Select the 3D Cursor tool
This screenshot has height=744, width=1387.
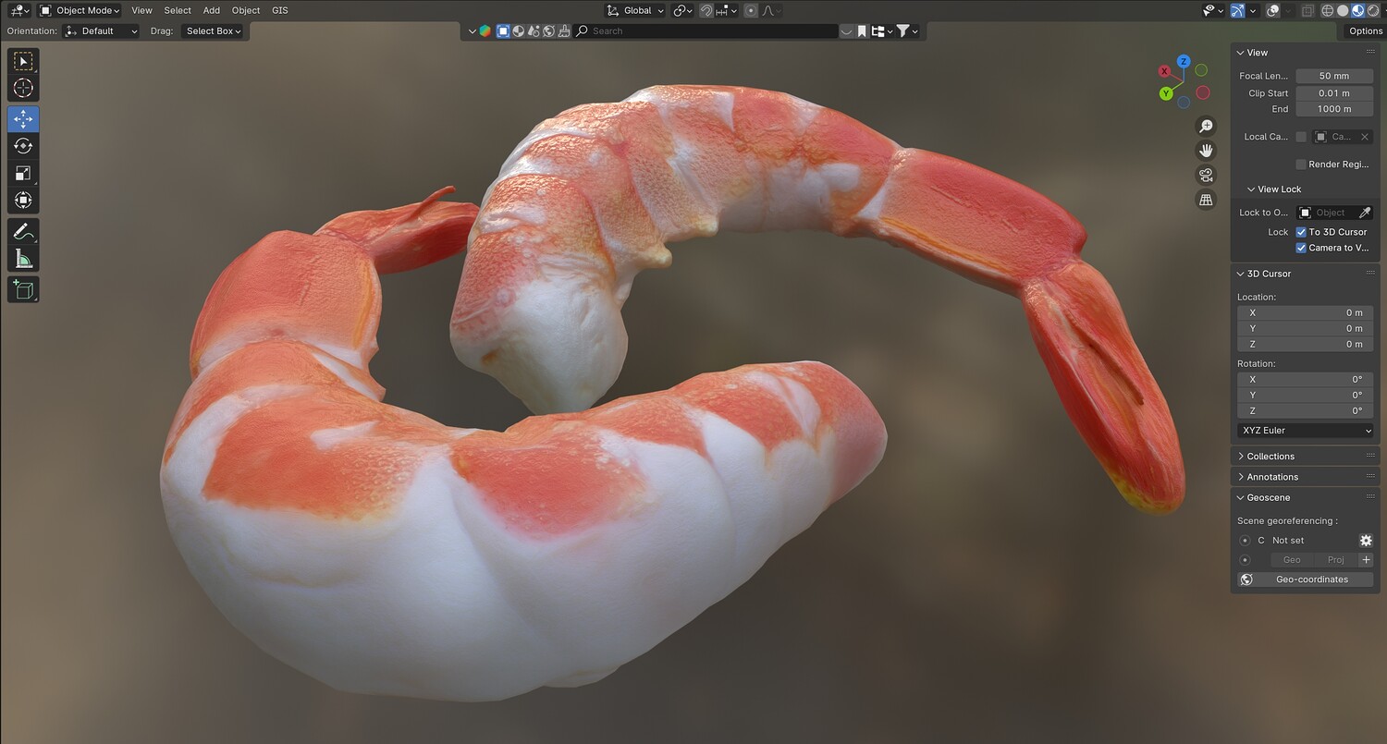click(23, 88)
